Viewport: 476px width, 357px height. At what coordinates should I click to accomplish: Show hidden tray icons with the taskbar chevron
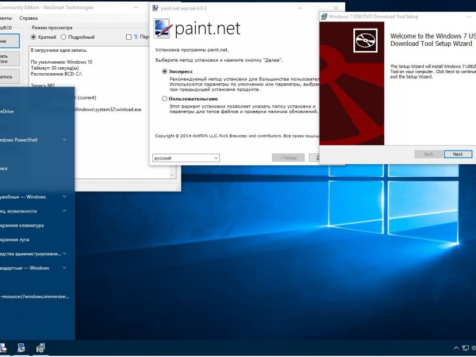click(456, 348)
